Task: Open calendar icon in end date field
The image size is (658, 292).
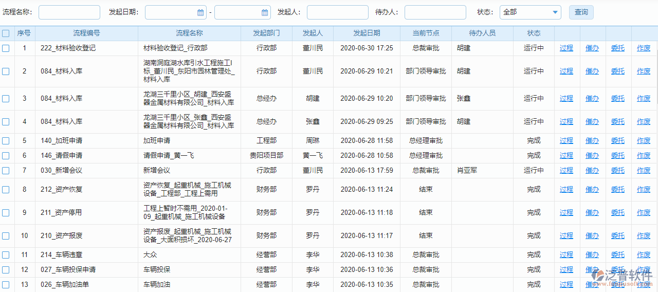Action: [x=265, y=12]
